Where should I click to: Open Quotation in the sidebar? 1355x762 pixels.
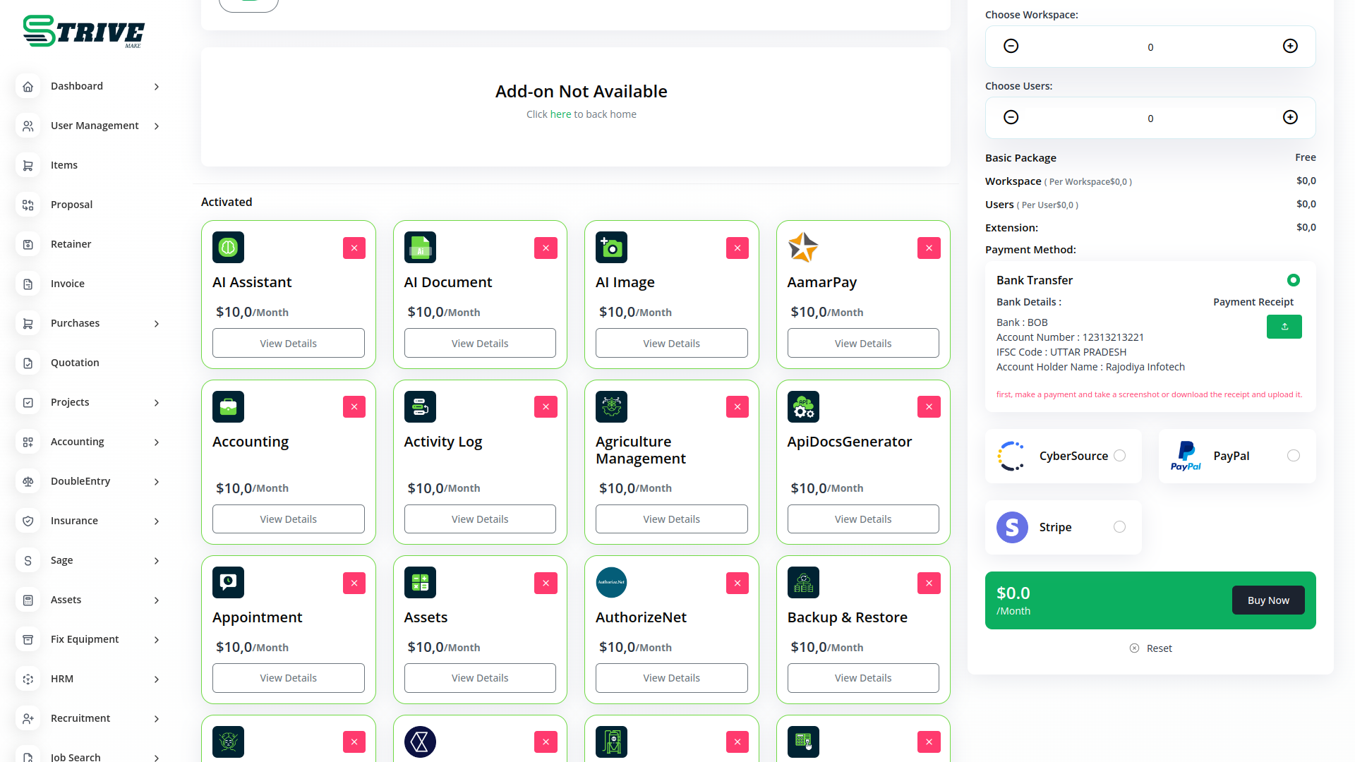click(x=75, y=363)
